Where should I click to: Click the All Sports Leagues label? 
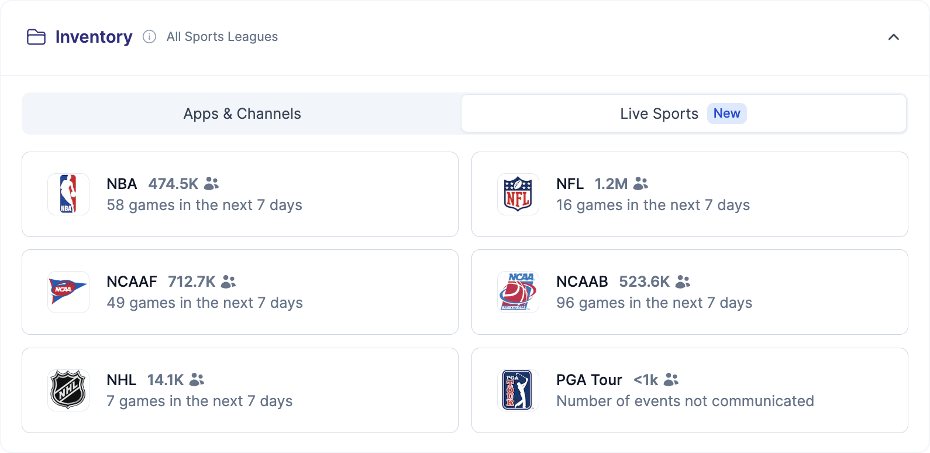[222, 37]
